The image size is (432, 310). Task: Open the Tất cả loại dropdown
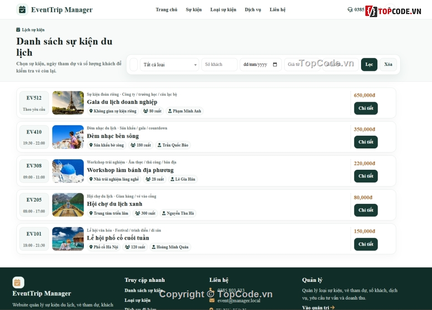click(170, 64)
